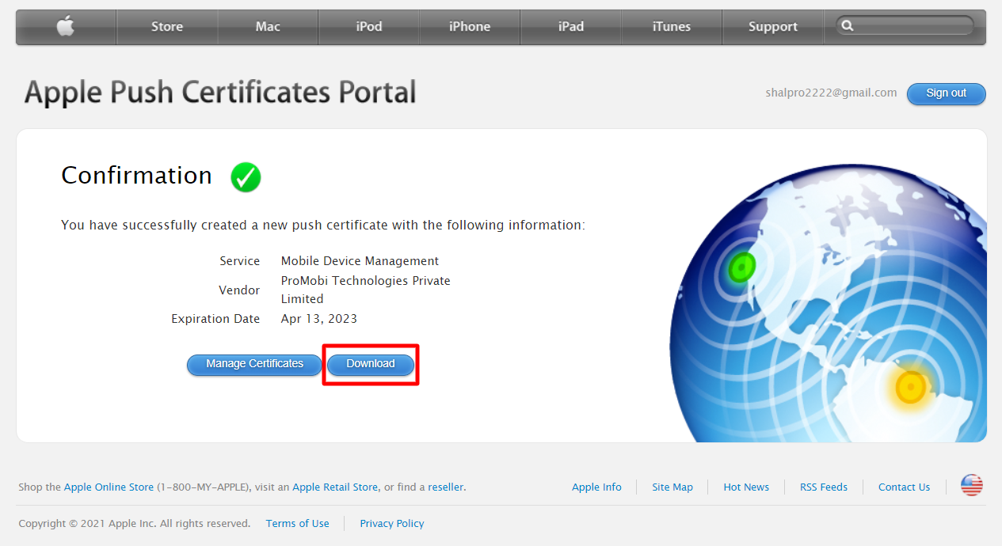Open the Hot News link
Viewport: 1002px width, 546px height.
click(746, 487)
